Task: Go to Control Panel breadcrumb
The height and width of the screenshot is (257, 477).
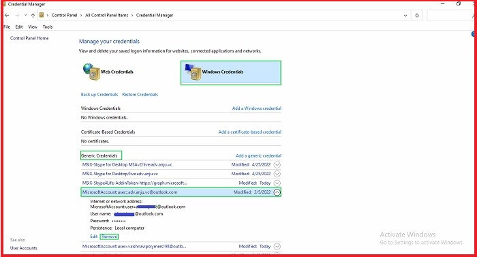Action: coord(64,15)
